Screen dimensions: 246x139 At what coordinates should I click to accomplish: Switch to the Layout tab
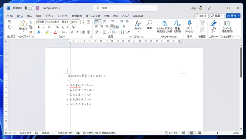click(62, 16)
